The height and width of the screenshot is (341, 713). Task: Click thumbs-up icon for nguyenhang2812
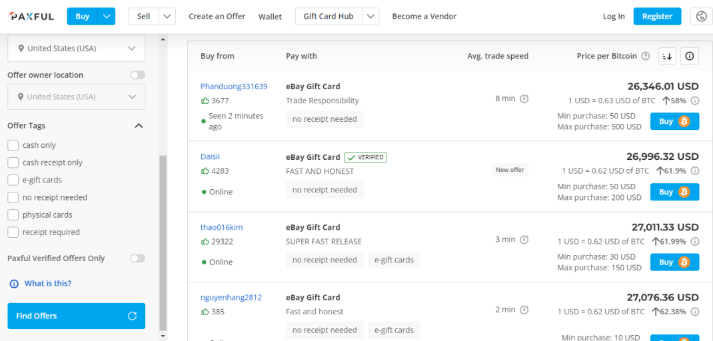point(205,312)
